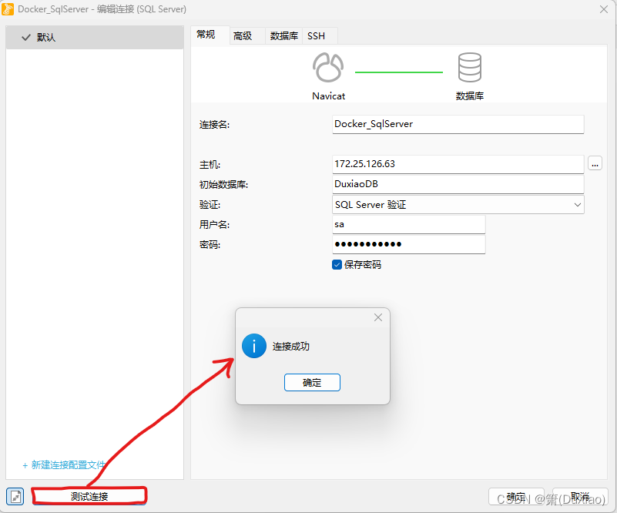Click the 测试连接 button
Image resolution: width=617 pixels, height=513 pixels.
point(89,496)
